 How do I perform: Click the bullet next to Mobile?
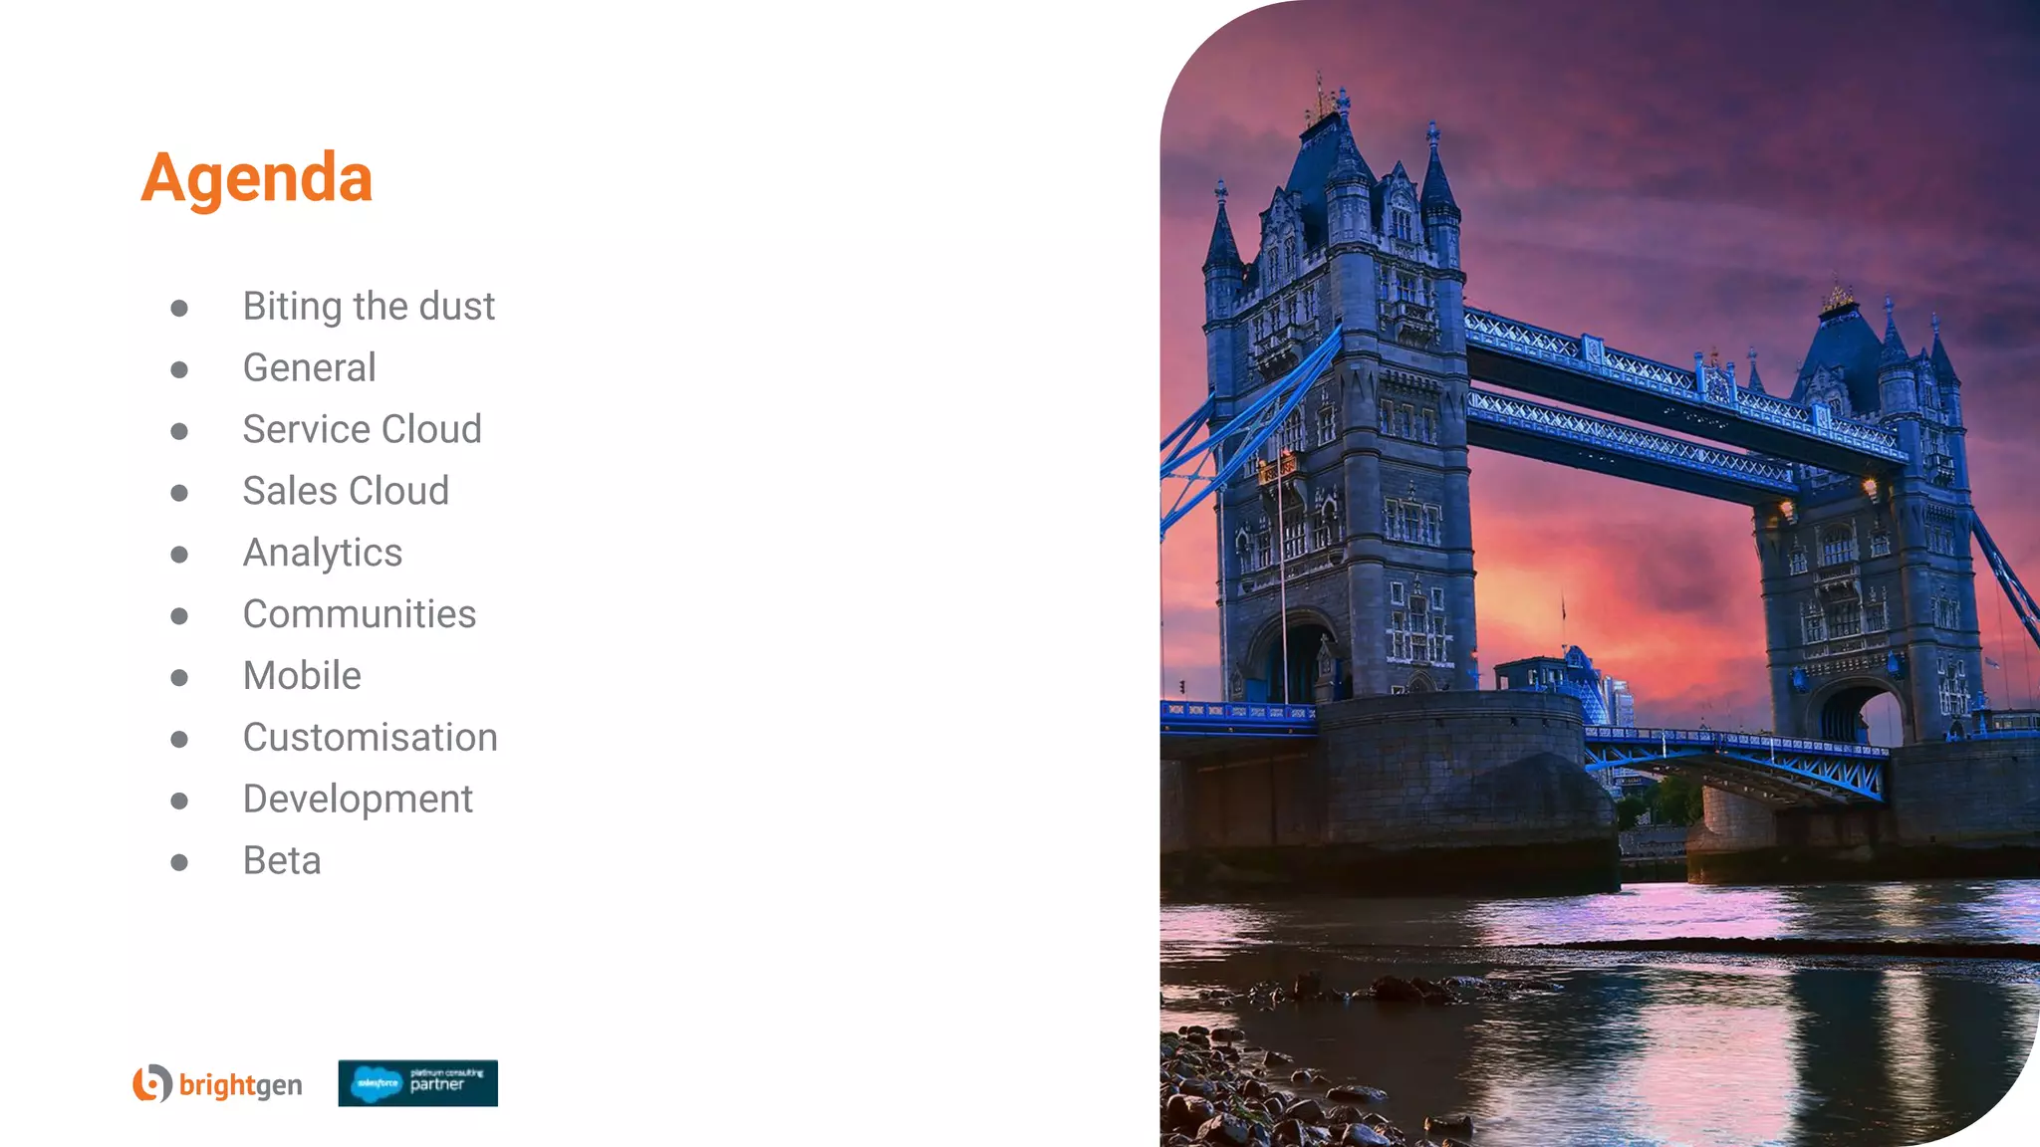[179, 678]
